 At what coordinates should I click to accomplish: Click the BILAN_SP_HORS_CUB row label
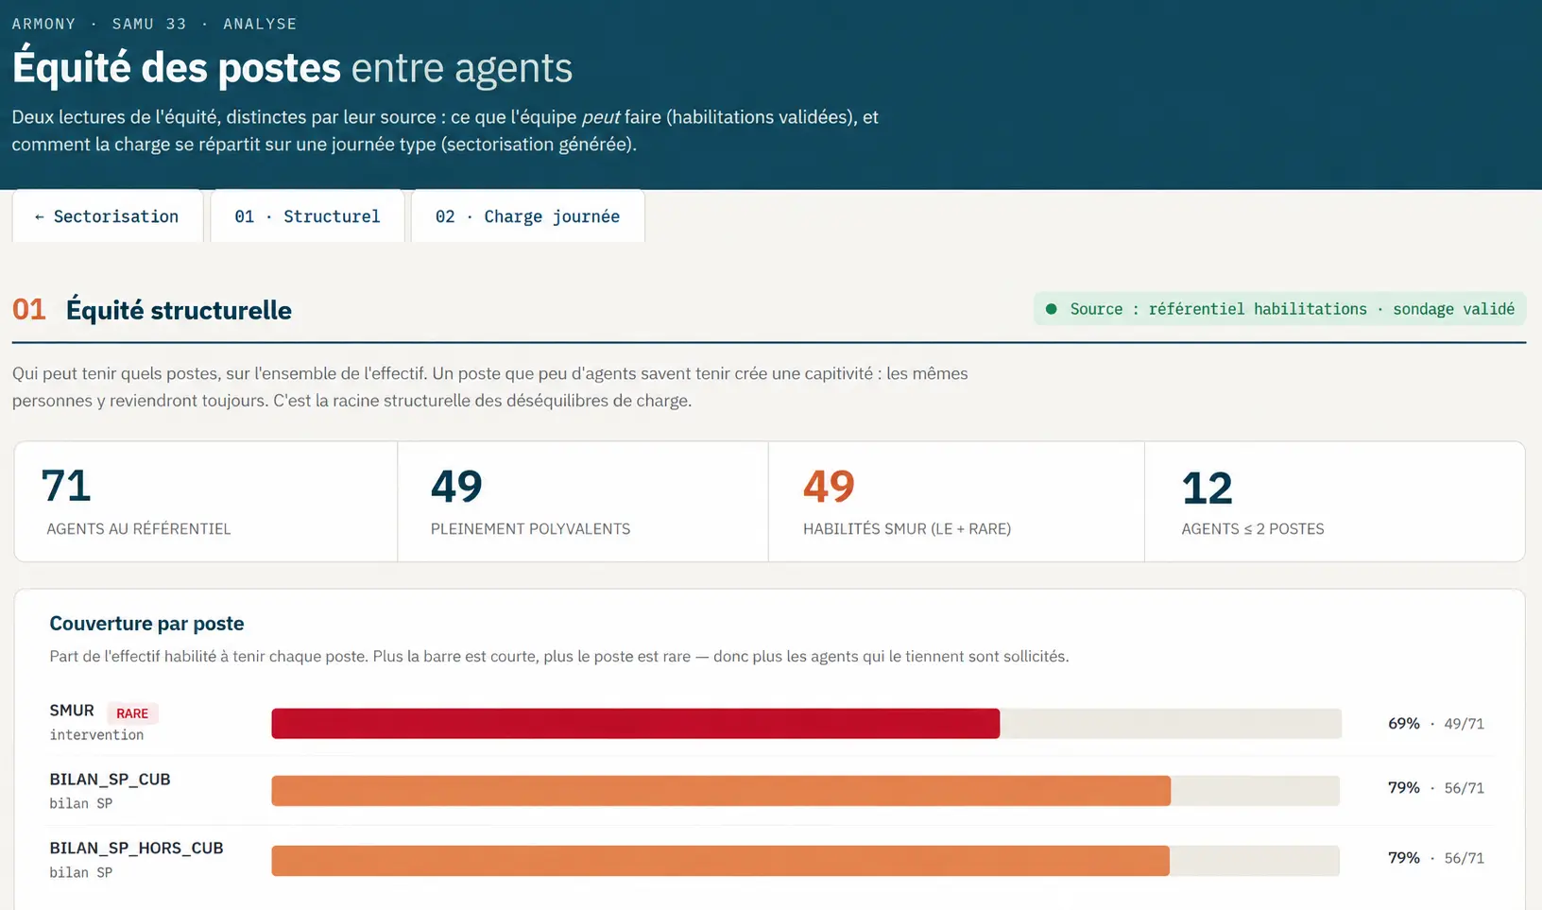[136, 849]
